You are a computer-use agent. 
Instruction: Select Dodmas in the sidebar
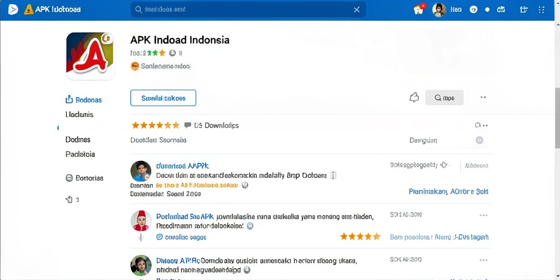click(x=78, y=139)
